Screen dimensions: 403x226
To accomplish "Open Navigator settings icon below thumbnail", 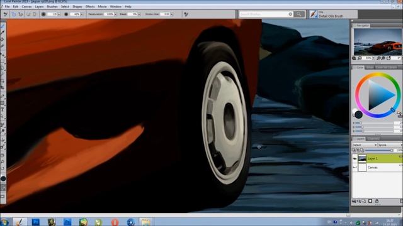I will click(354, 58).
